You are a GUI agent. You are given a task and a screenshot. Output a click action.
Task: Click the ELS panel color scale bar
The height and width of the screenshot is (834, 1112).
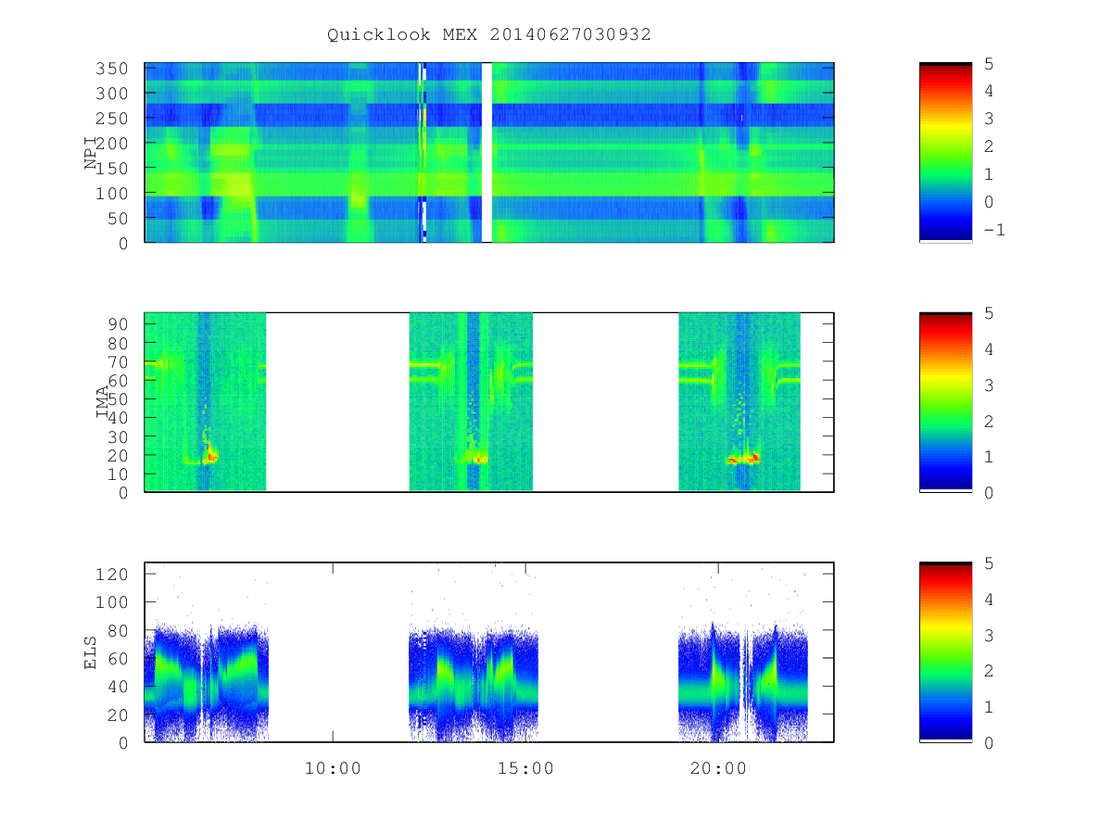[945, 652]
